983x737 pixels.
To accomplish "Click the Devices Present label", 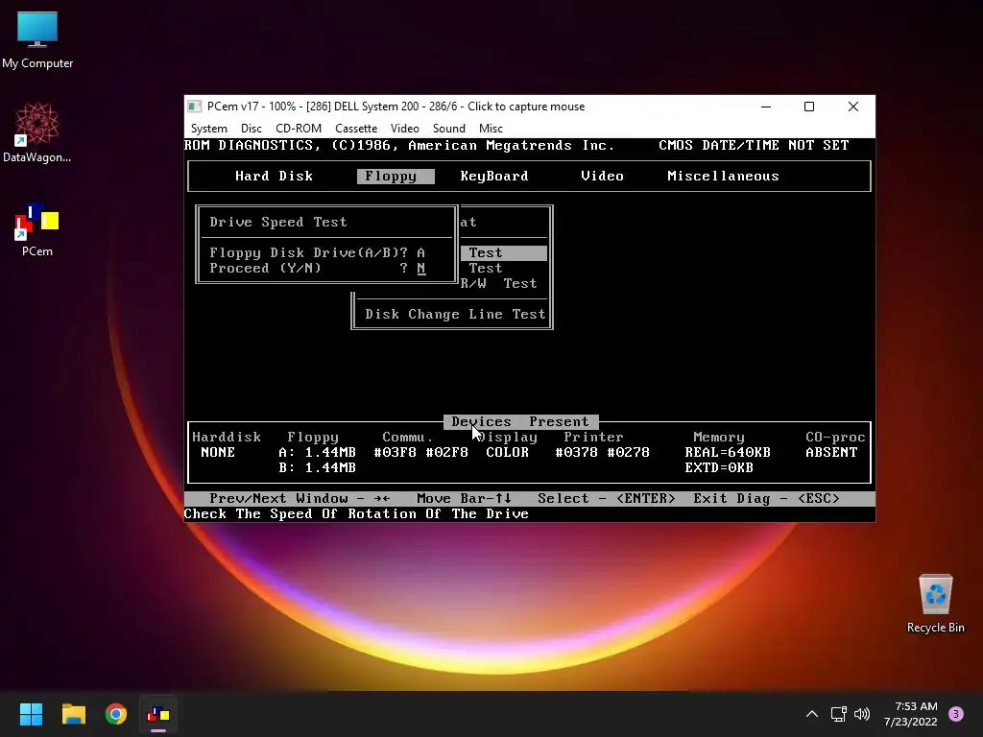I will pyautogui.click(x=520, y=422).
